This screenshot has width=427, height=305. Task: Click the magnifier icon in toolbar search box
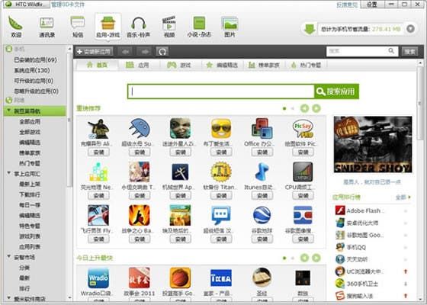(x=391, y=51)
